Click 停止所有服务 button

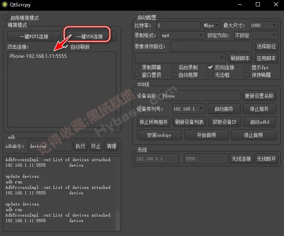(154, 122)
